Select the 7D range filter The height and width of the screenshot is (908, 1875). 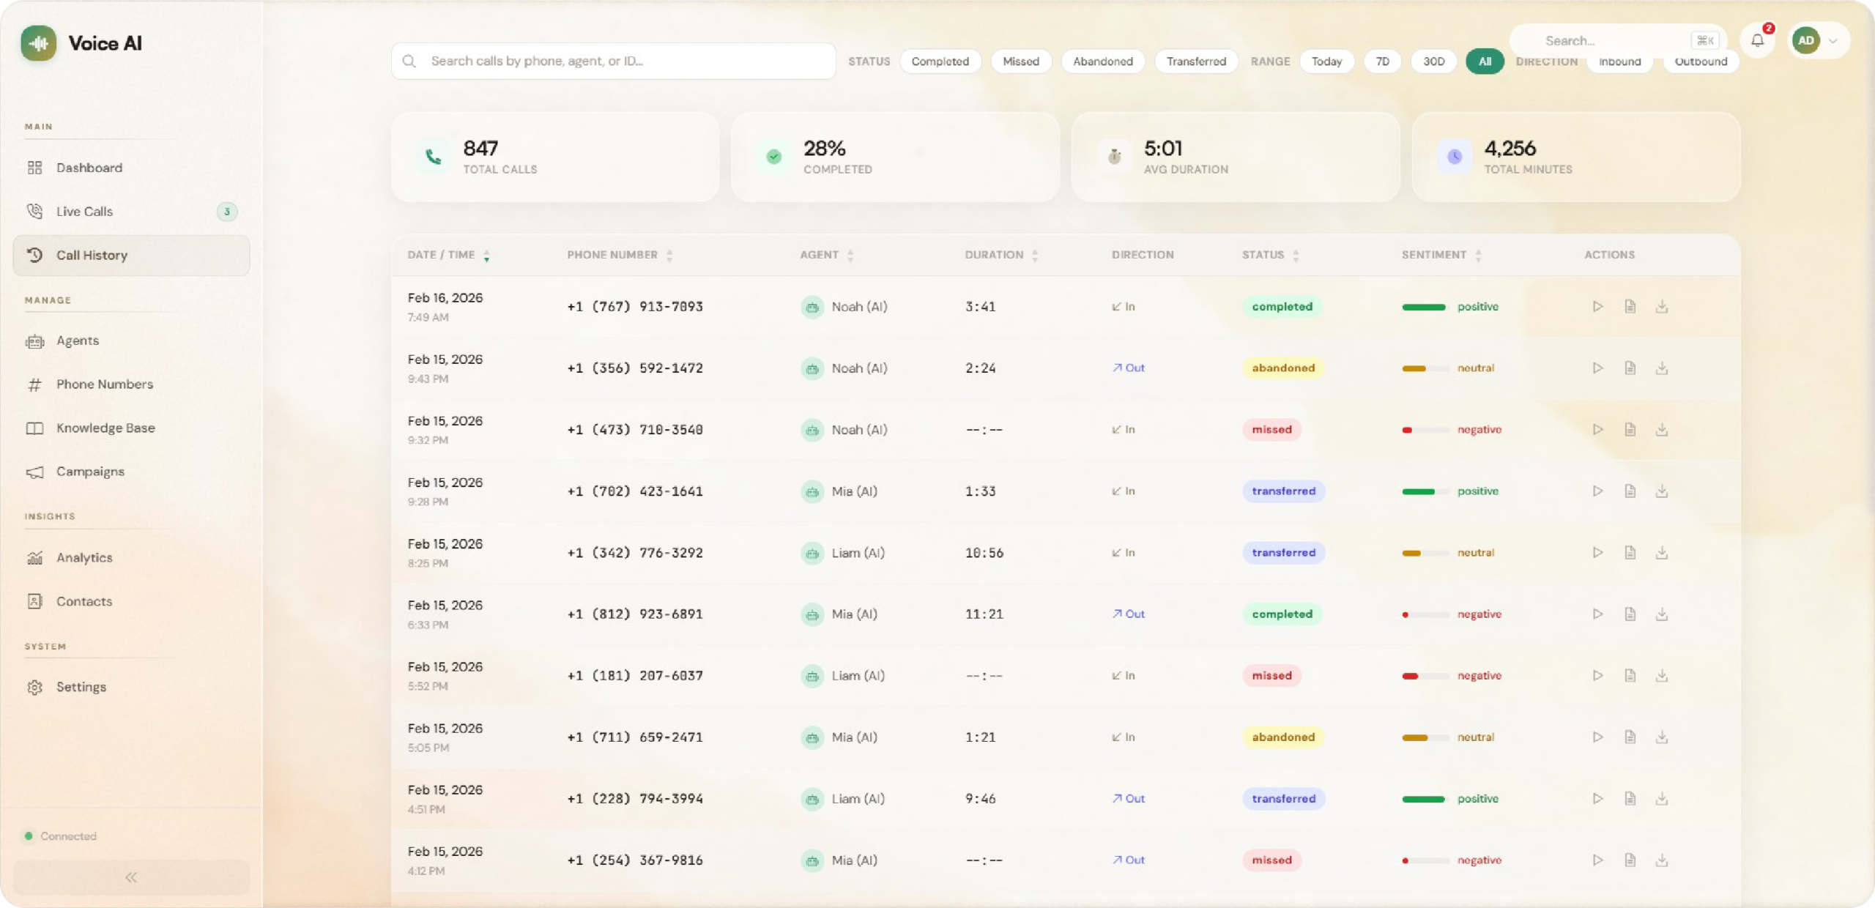pos(1382,62)
